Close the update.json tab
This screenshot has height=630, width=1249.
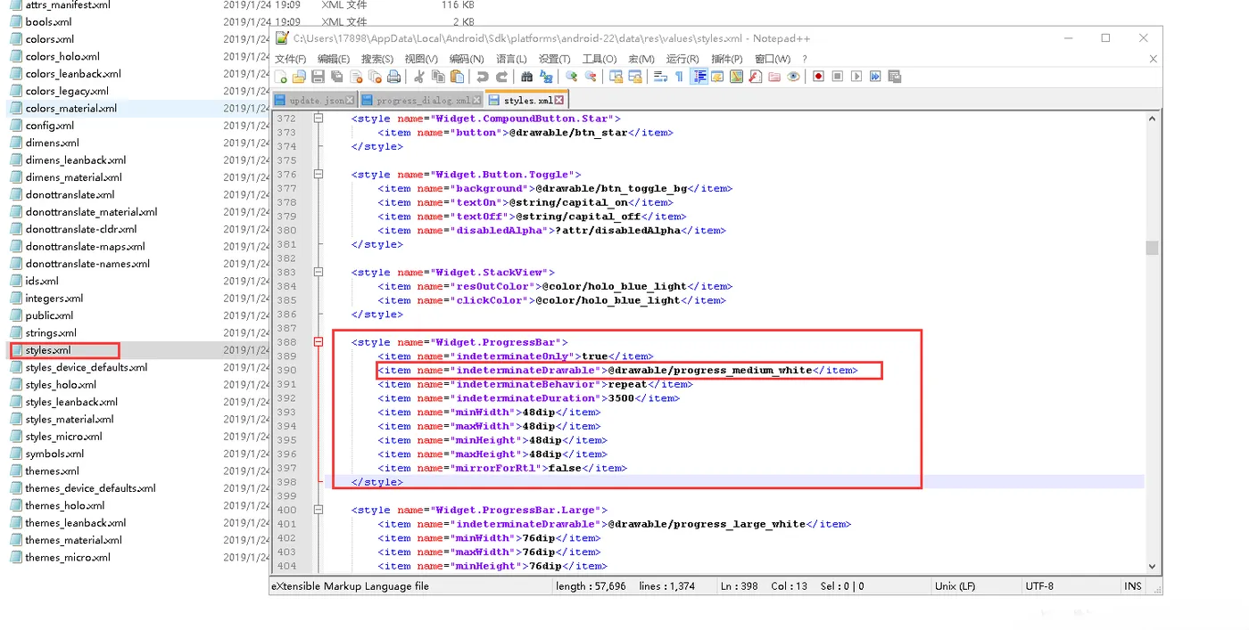pyautogui.click(x=350, y=101)
